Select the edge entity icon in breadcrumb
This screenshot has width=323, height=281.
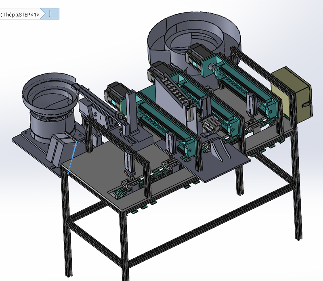(50, 14)
